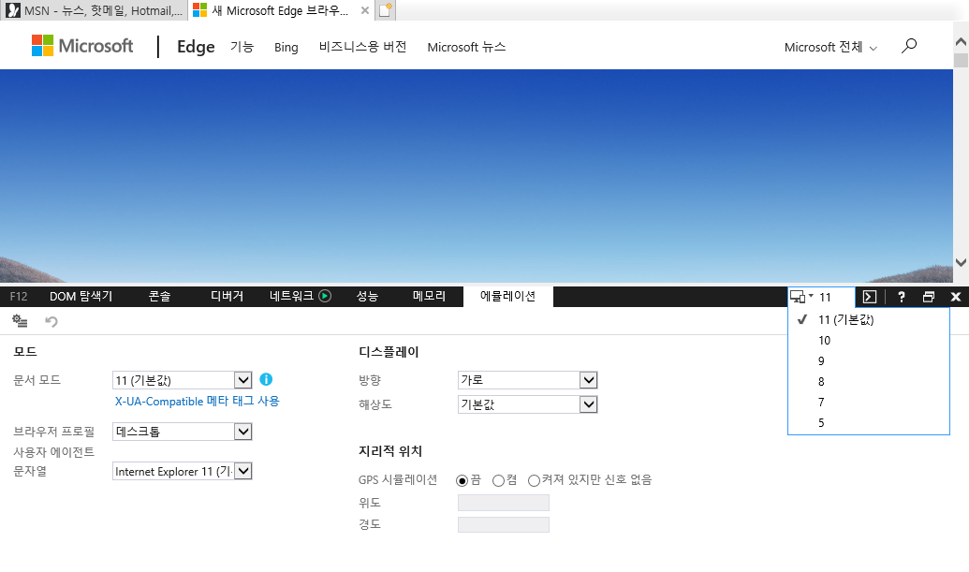Close the F12 developer tools pane

click(x=955, y=297)
